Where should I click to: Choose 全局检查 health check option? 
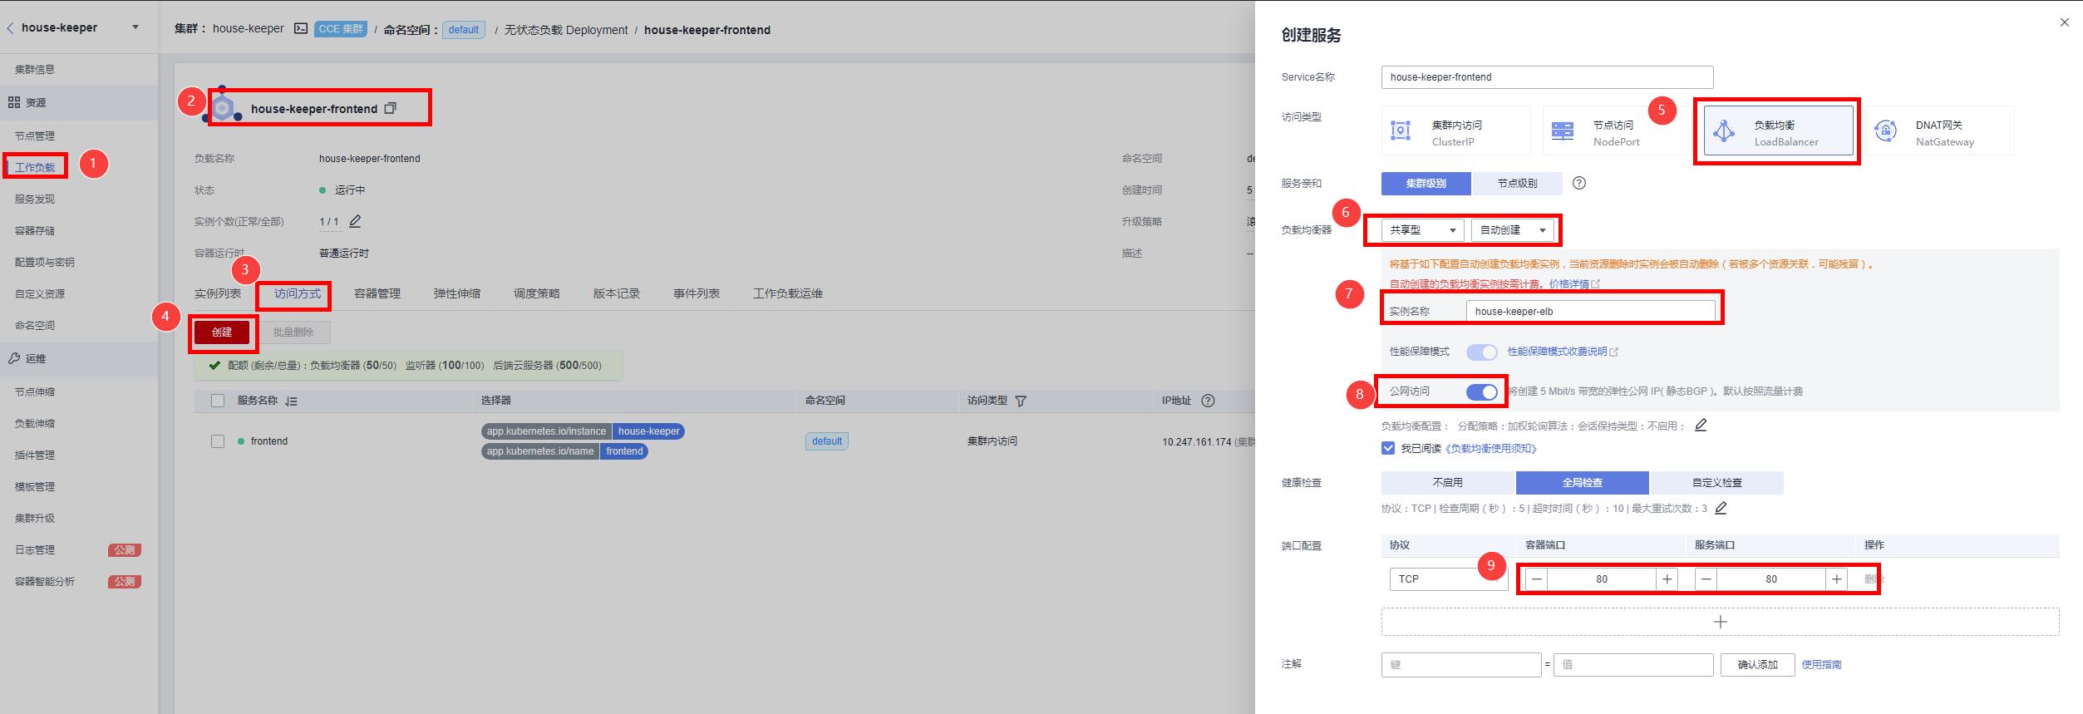[x=1582, y=482]
